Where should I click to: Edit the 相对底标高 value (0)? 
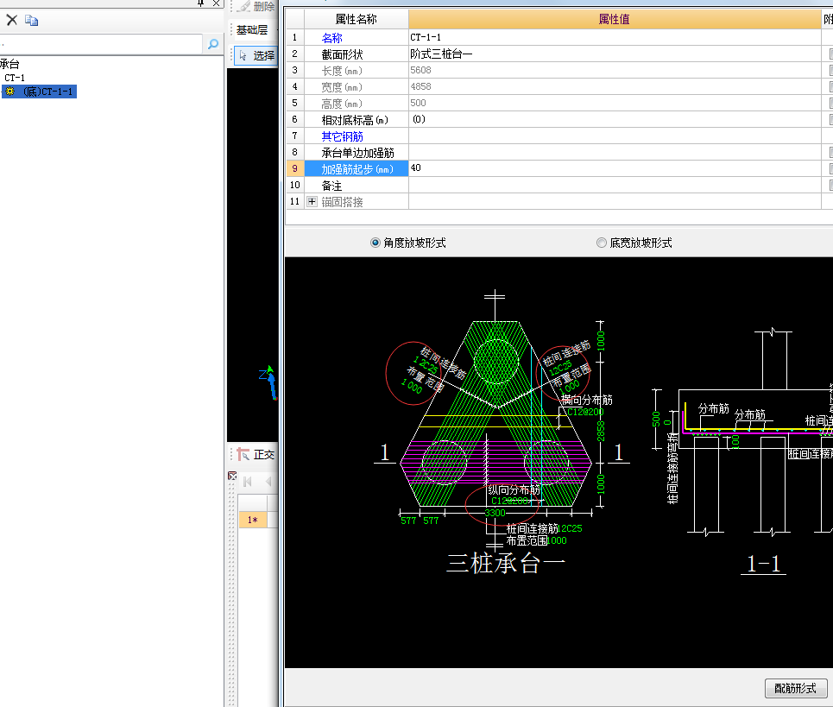click(615, 119)
